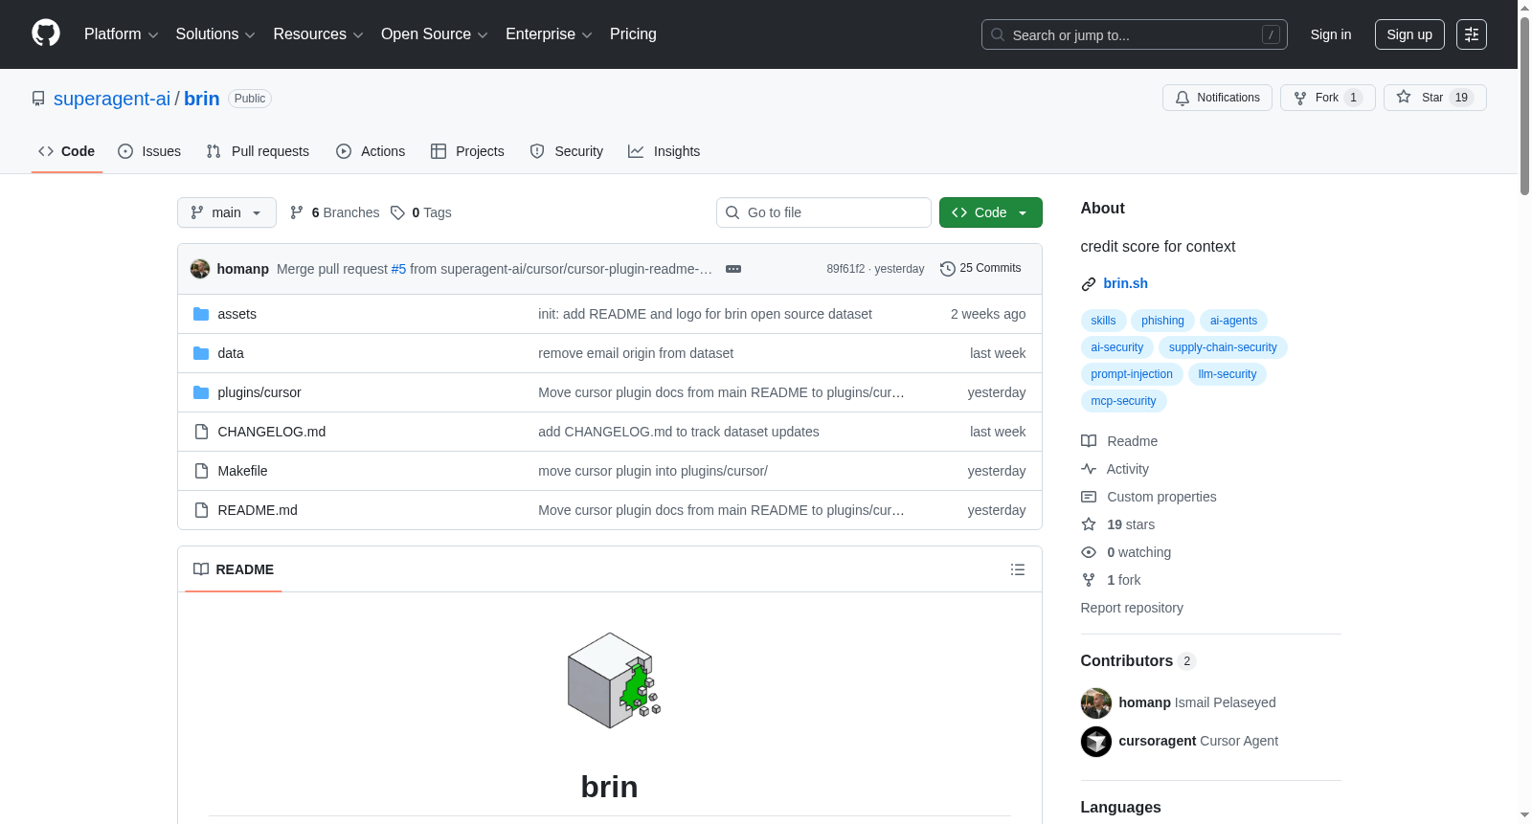Open the 19 stars link

(x=1131, y=524)
